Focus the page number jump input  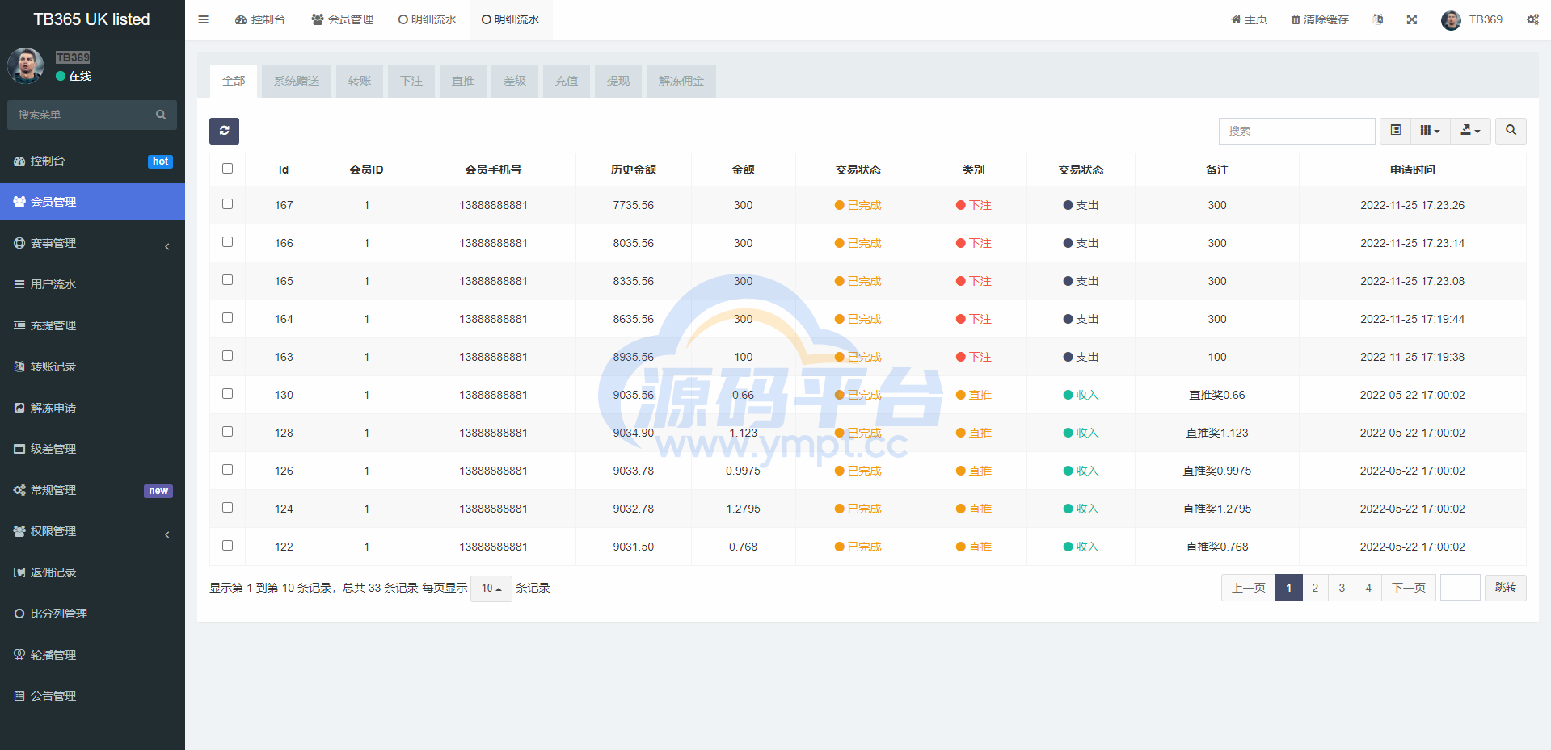(1460, 588)
